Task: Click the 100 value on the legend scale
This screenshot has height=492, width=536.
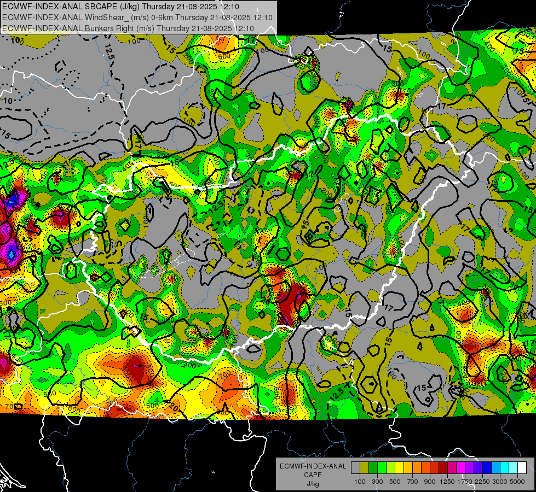Action: (x=360, y=482)
